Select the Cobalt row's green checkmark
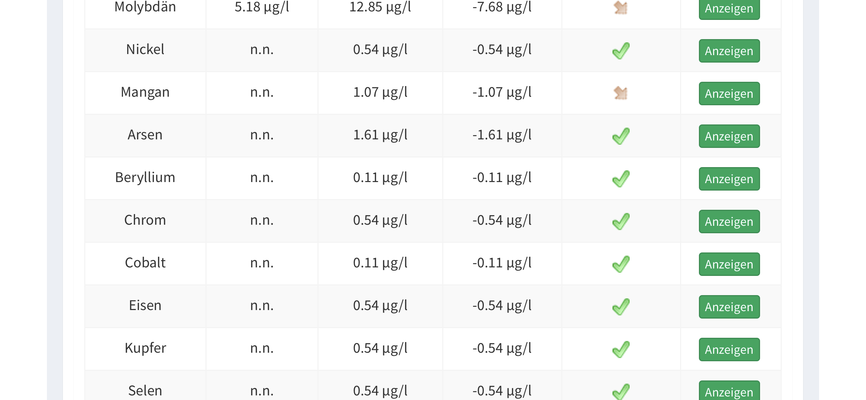The width and height of the screenshot is (866, 400). pyautogui.click(x=621, y=264)
